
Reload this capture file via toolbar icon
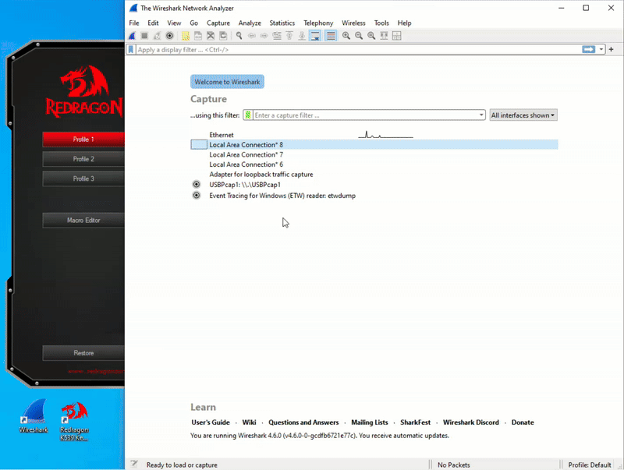coord(223,36)
